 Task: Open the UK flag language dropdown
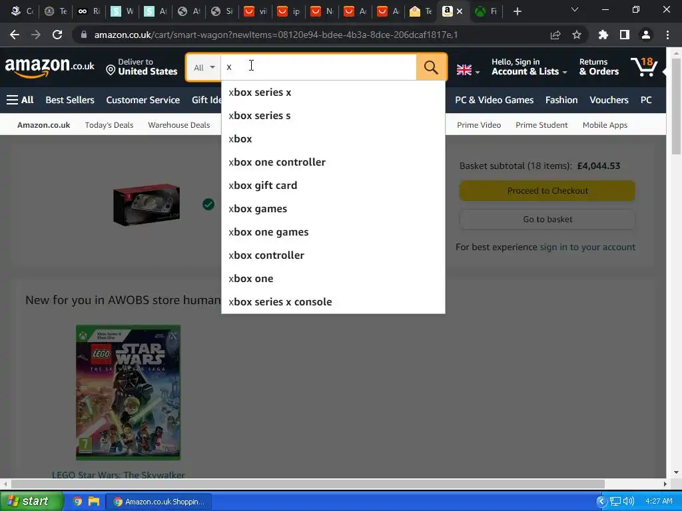click(468, 69)
